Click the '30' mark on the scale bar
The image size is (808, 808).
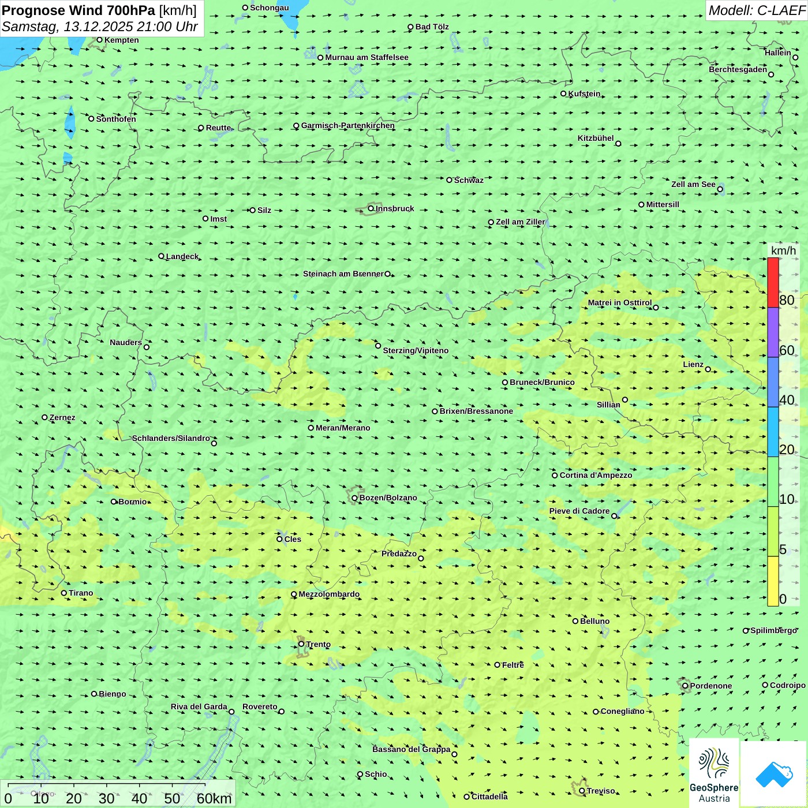(x=106, y=798)
